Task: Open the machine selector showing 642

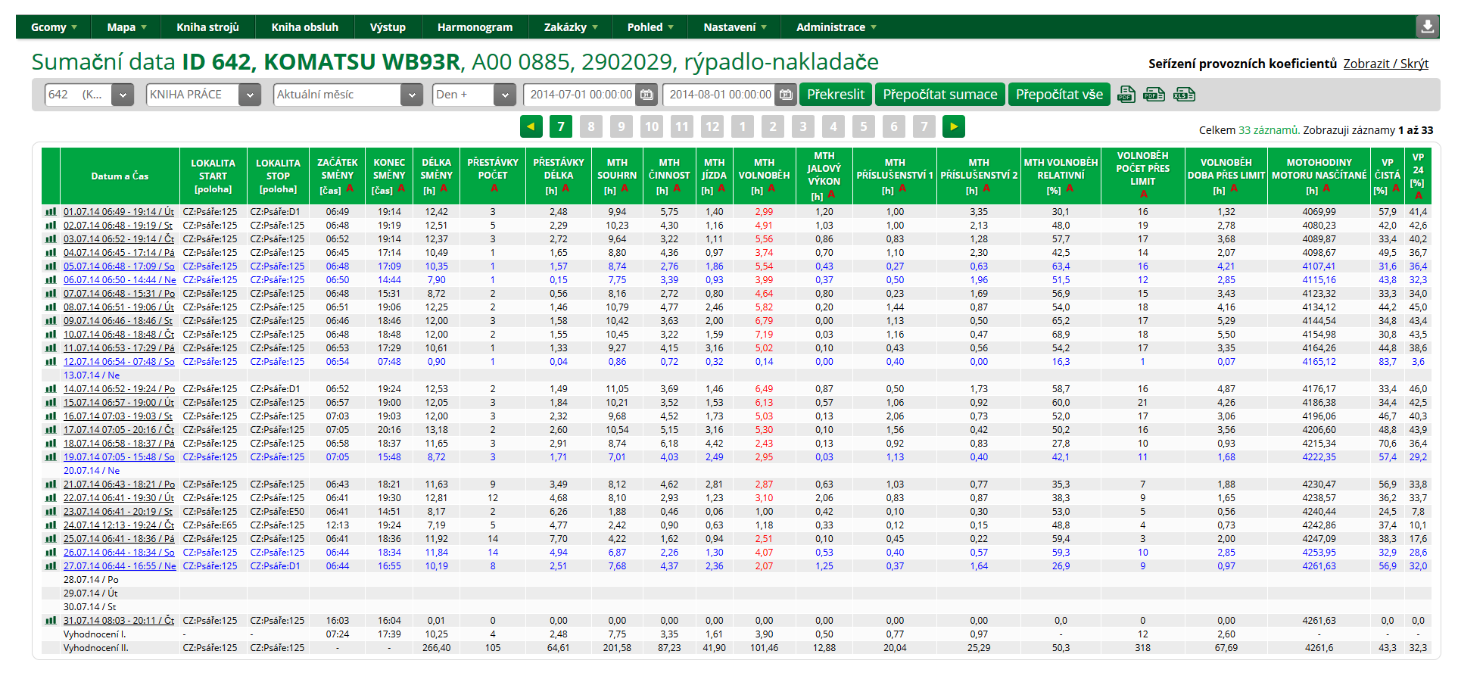Action: [x=89, y=95]
